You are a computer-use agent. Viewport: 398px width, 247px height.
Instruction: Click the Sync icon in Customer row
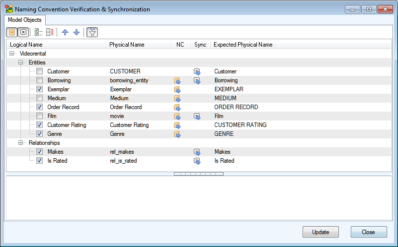pyautogui.click(x=197, y=72)
